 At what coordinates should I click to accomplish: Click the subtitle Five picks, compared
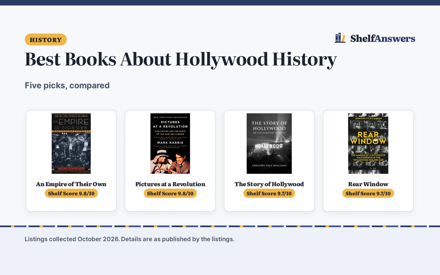tap(67, 86)
